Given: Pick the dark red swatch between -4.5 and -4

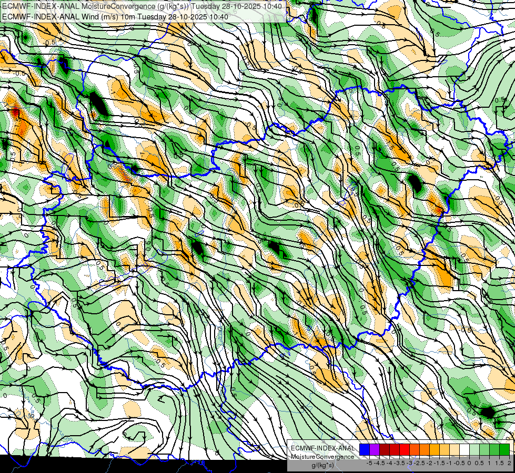Looking at the screenshot, I should pyautogui.click(x=385, y=450).
